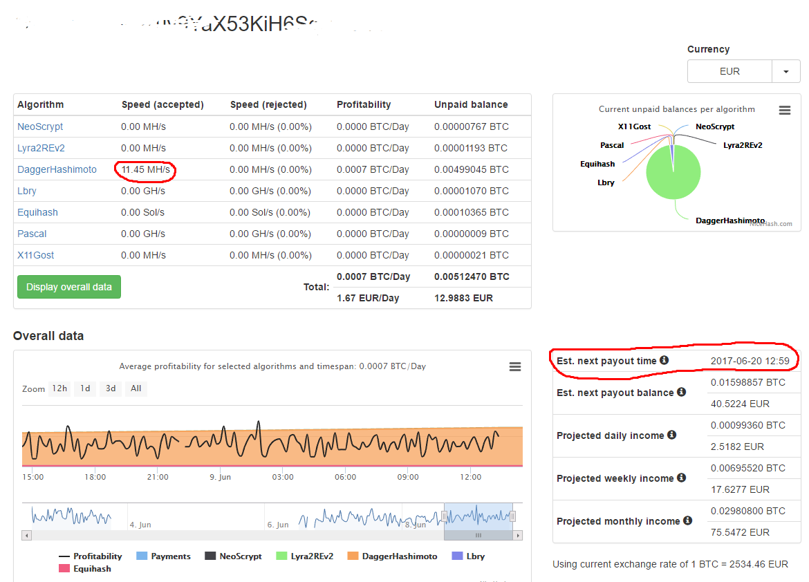Viewport: 809px width, 582px height.
Task: Click the navigator scrollbar left arrow
Action: [26, 536]
